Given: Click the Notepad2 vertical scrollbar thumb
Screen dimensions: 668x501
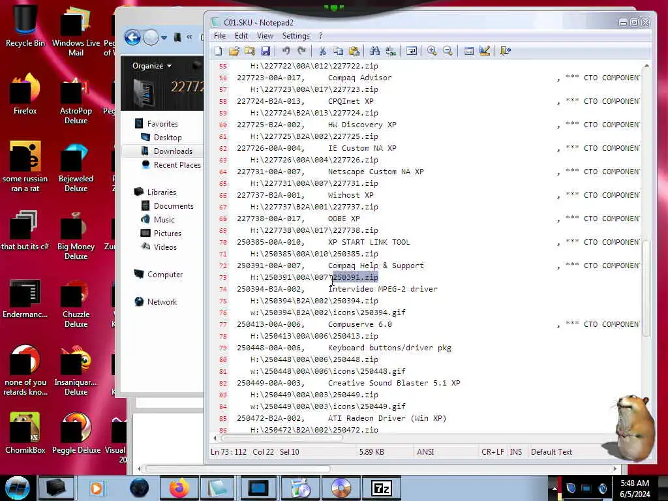Looking at the screenshot, I should (646, 288).
